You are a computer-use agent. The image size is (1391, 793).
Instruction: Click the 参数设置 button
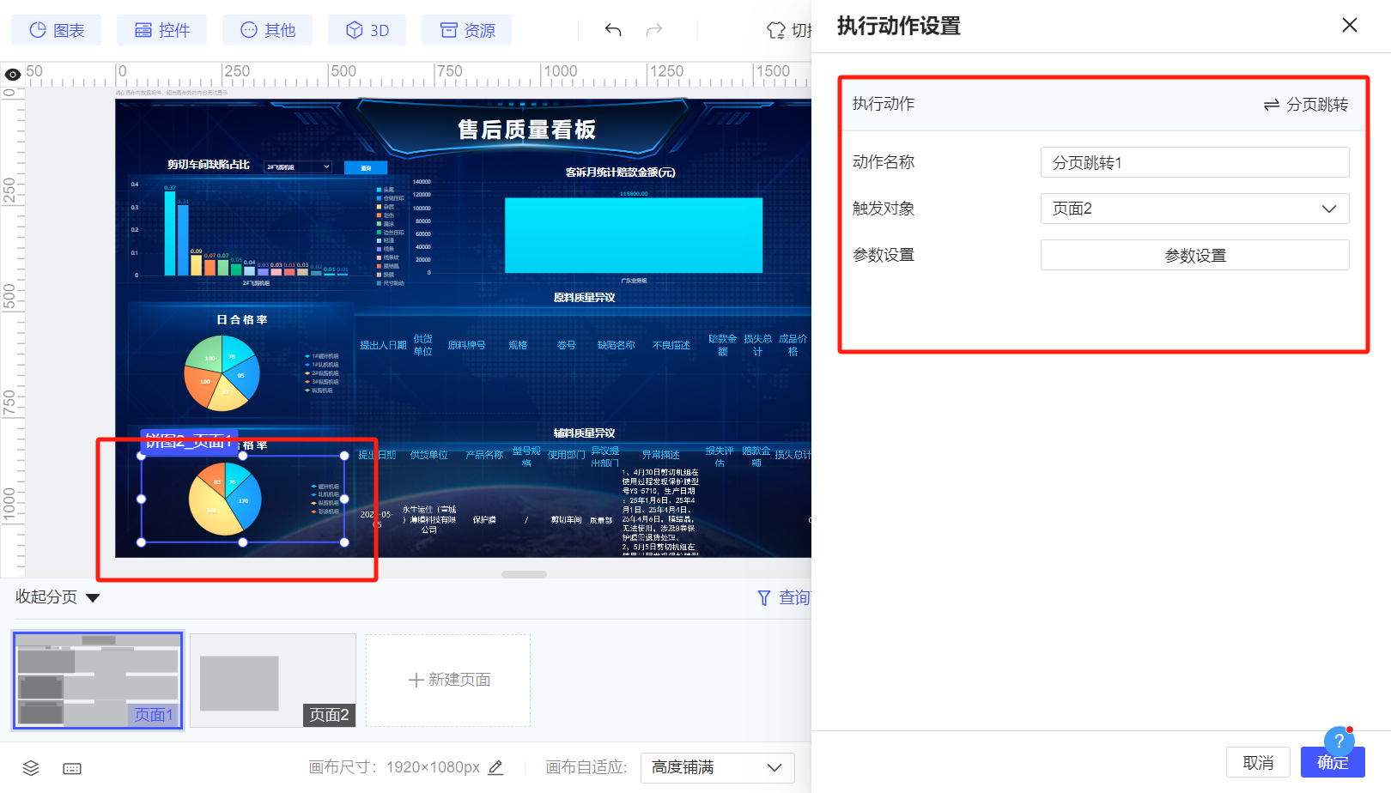[1194, 255]
